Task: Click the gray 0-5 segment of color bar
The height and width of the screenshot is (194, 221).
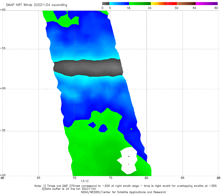Action: 106,4
